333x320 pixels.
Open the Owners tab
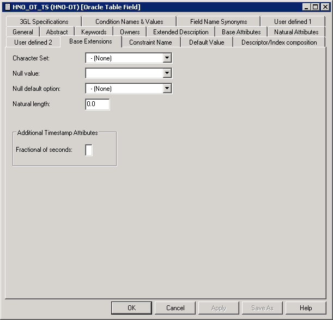130,32
